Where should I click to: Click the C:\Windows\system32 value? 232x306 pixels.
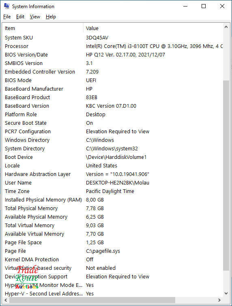112,149
